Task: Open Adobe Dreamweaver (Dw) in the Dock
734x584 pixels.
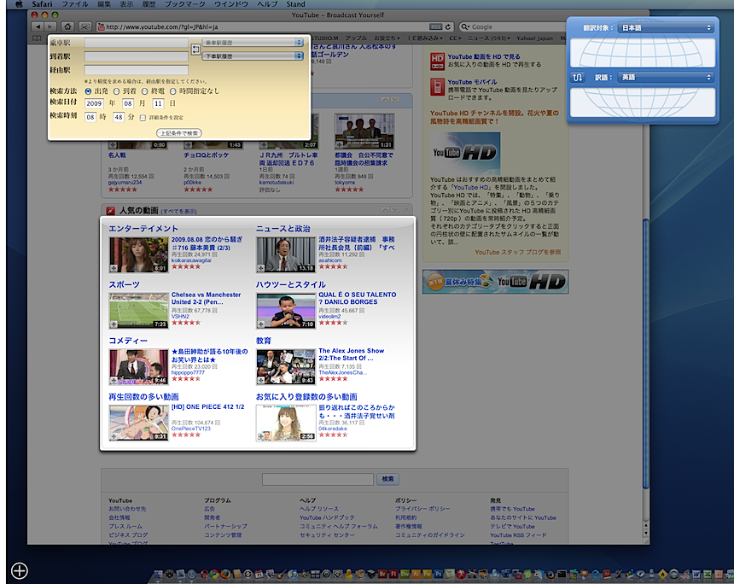Action: (405, 574)
